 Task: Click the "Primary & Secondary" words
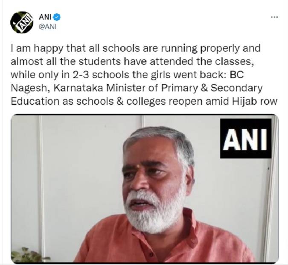tap(212, 88)
